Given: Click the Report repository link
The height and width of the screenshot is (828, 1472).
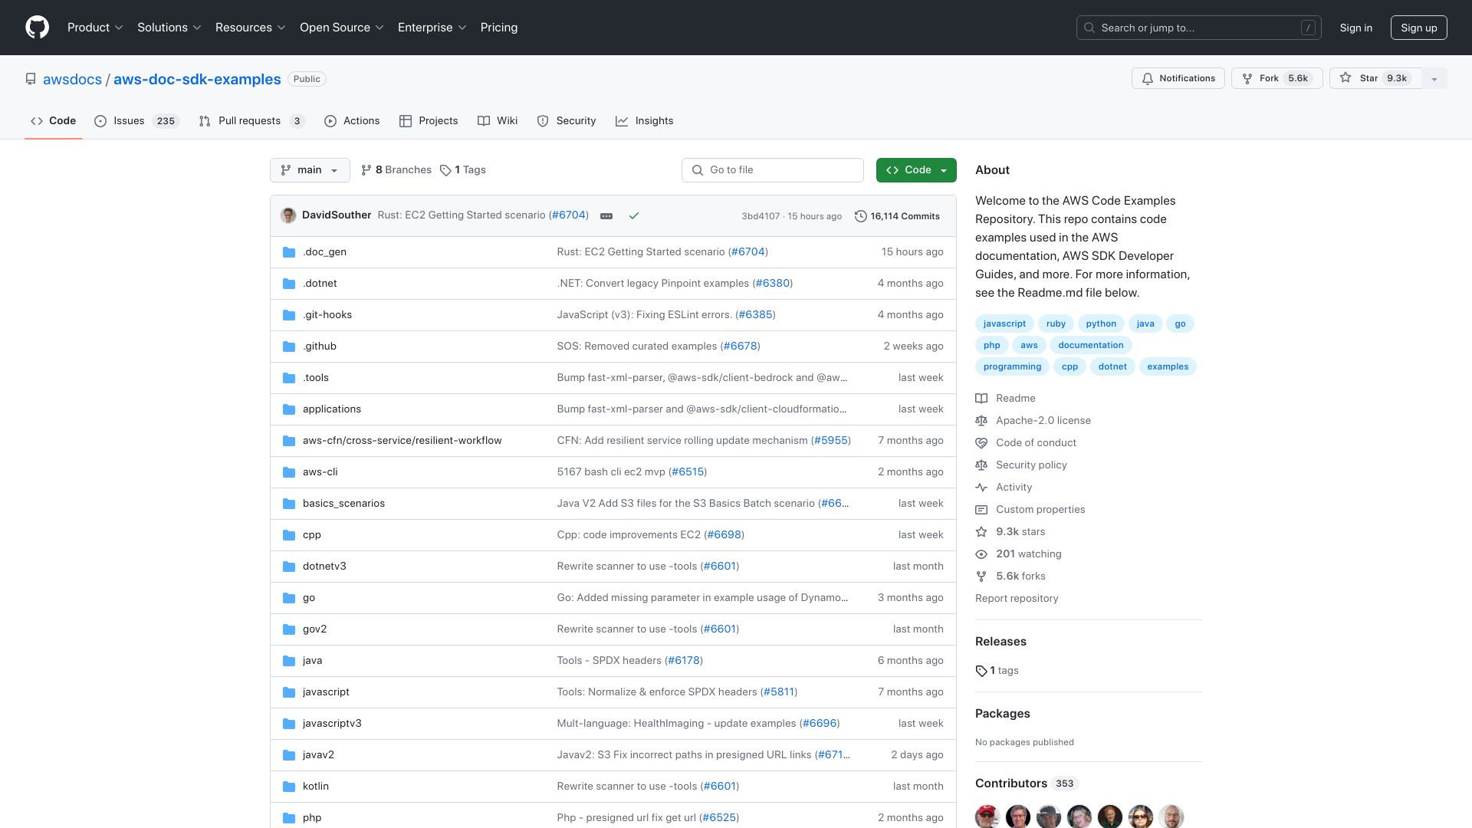Looking at the screenshot, I should click(x=1017, y=599).
